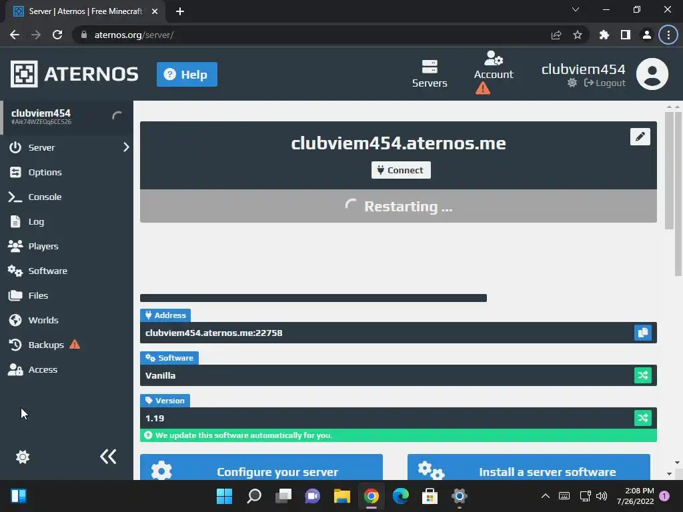
Task: Share this page icon in address bar
Action: (x=556, y=35)
